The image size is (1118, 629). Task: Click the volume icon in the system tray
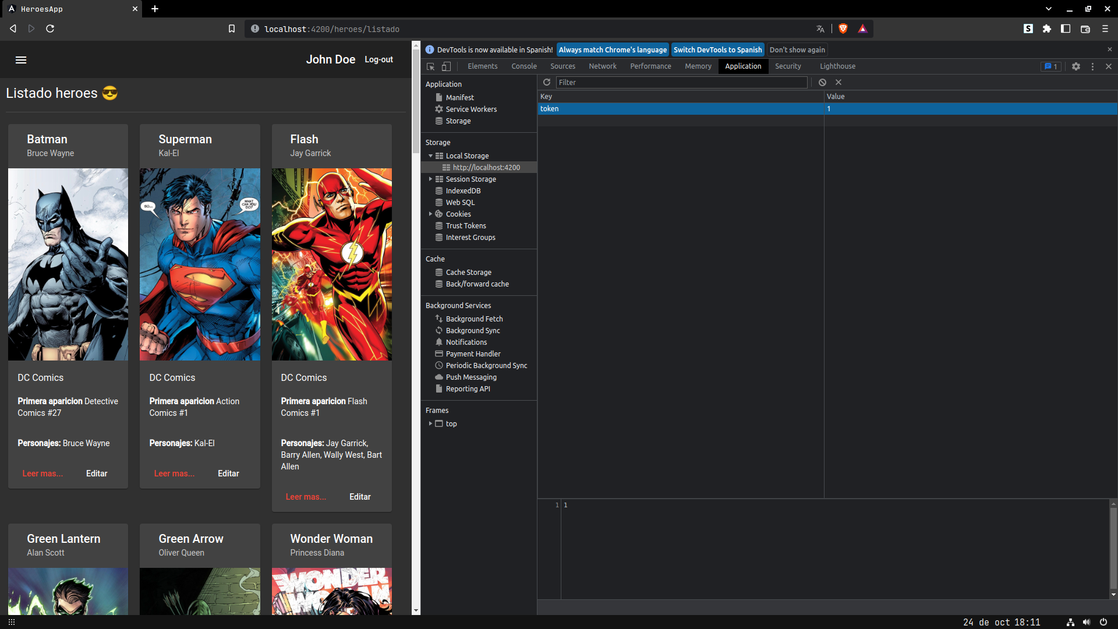point(1087,622)
